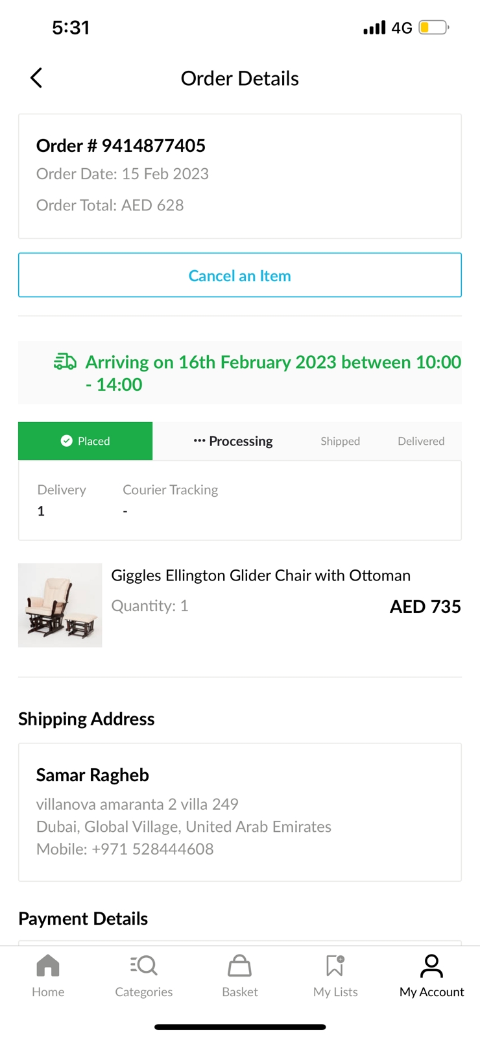Open Giggles Ellington Glider Chair product title
The image size is (480, 1039).
coord(261,575)
